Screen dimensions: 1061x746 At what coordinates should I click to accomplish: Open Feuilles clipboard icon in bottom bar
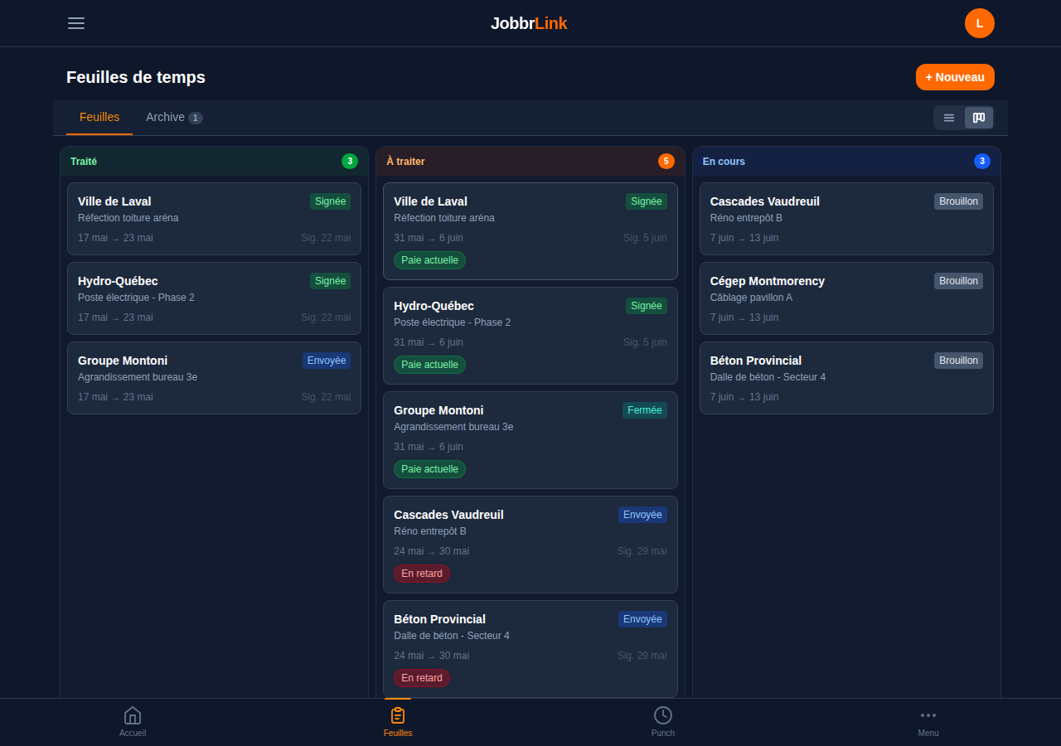click(x=398, y=715)
